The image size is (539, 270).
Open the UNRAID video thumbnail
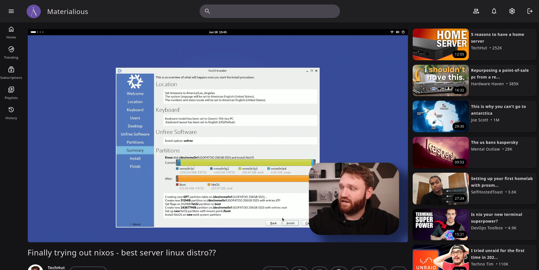pos(441,257)
